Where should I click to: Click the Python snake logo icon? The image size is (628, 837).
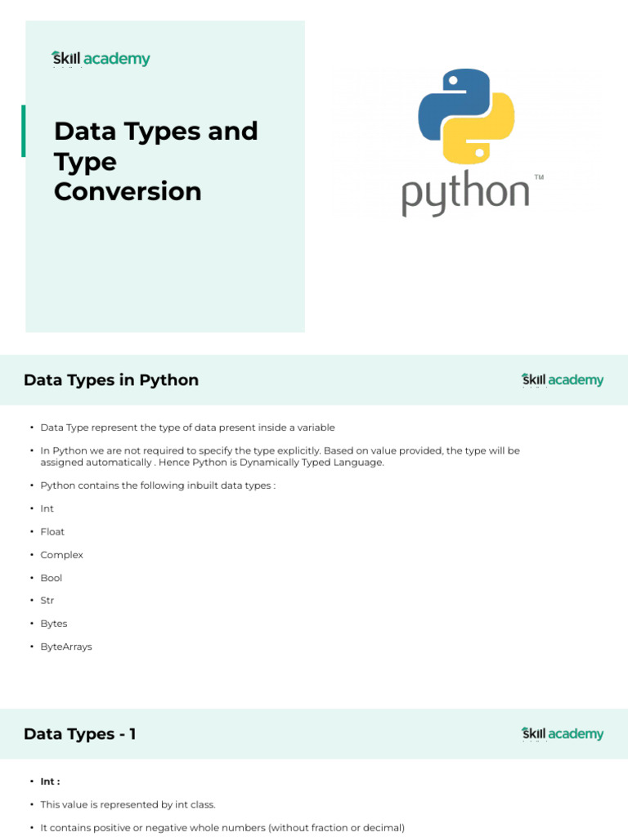(466, 117)
